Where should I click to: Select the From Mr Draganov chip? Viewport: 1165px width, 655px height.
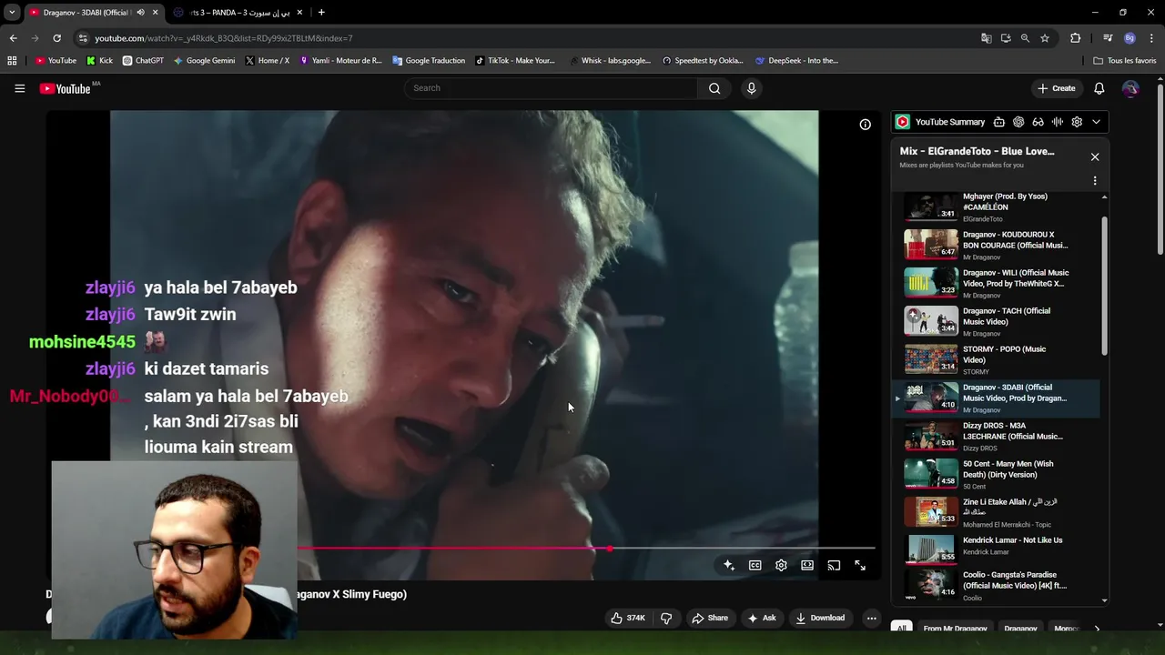click(x=955, y=629)
